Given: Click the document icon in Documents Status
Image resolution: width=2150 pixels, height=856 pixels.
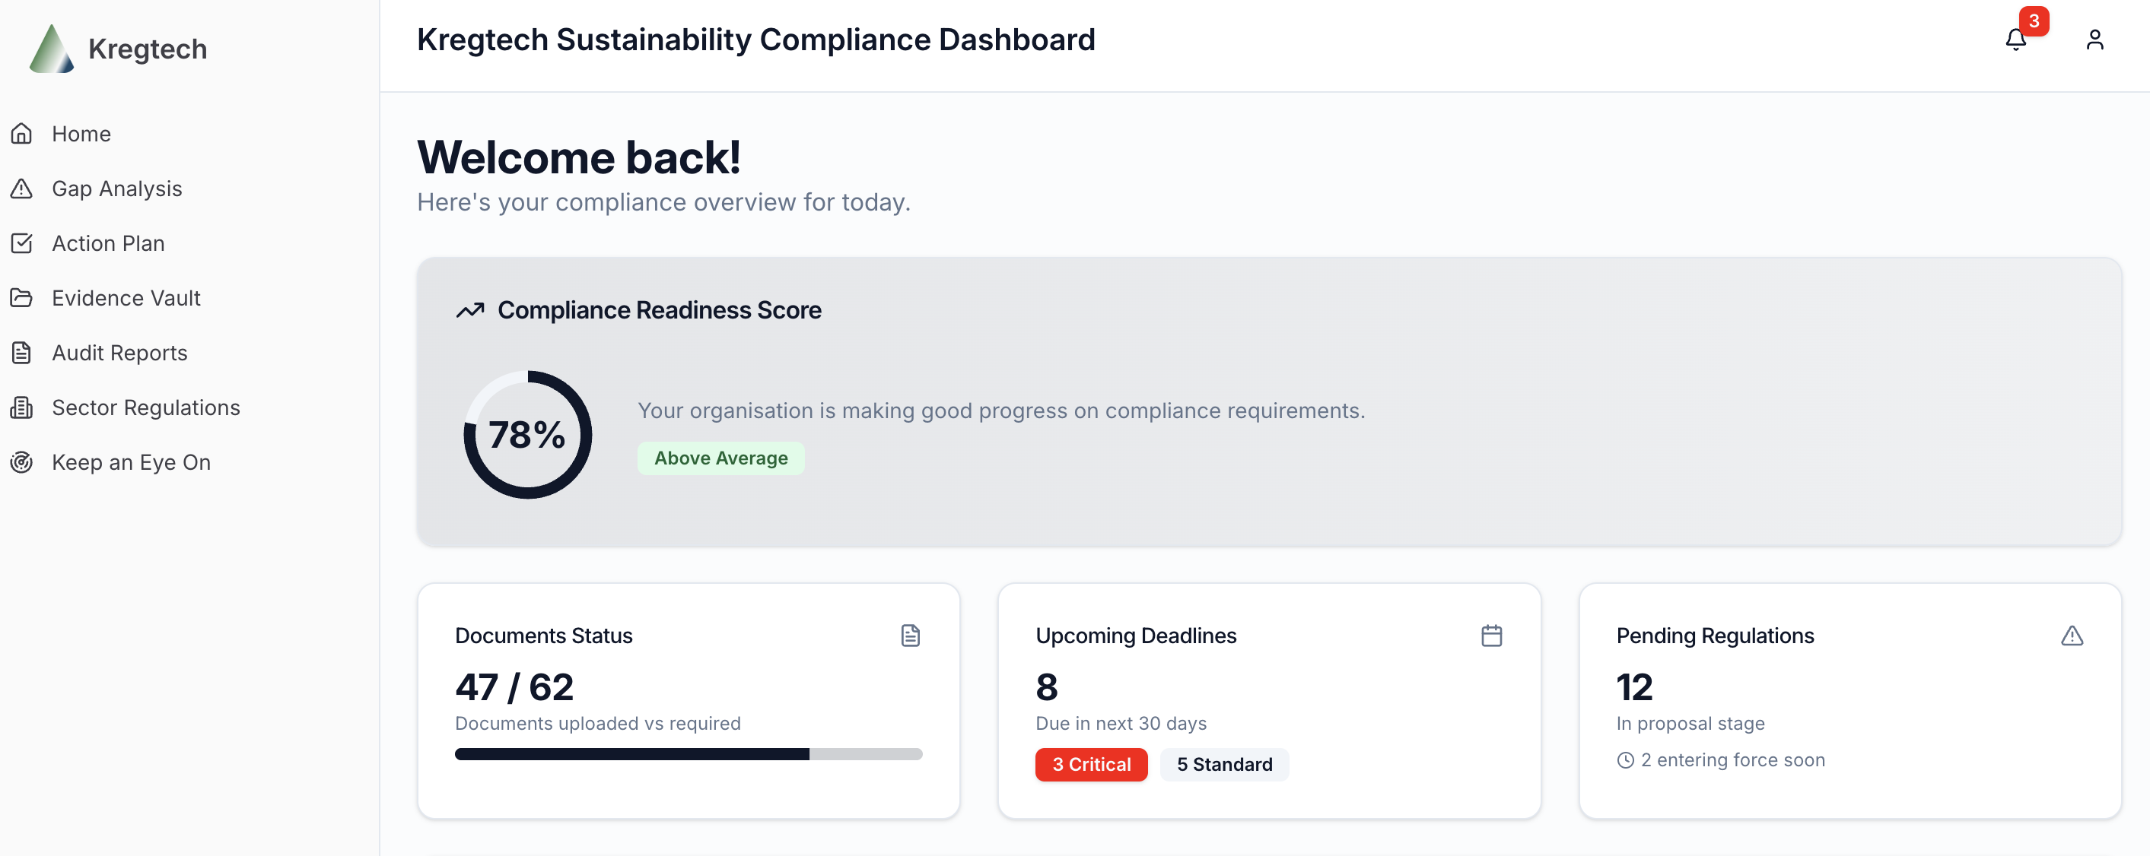Looking at the screenshot, I should pyautogui.click(x=910, y=636).
